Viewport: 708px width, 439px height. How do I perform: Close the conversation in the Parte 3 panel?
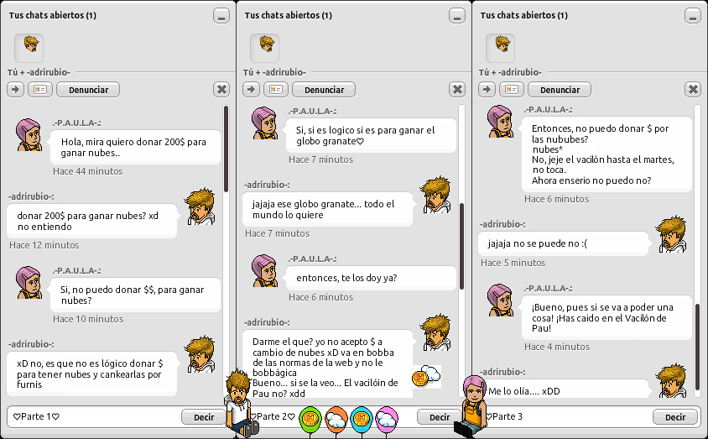[693, 90]
